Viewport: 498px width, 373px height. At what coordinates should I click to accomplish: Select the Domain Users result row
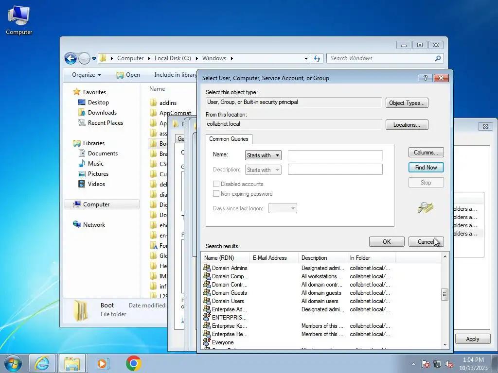[x=297, y=301]
